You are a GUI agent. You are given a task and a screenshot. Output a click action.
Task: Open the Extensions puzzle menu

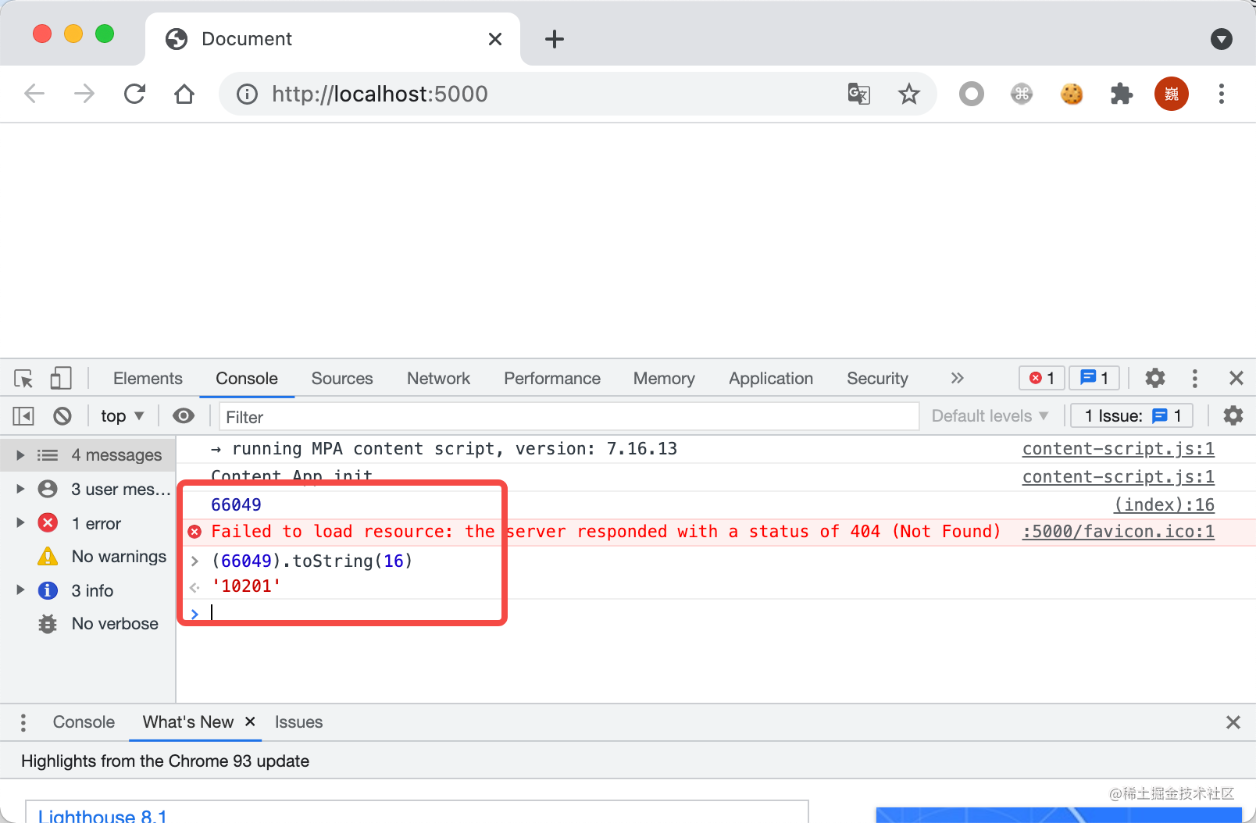pos(1122,94)
